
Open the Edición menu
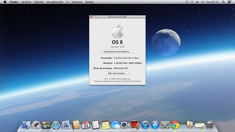coord(39,2)
